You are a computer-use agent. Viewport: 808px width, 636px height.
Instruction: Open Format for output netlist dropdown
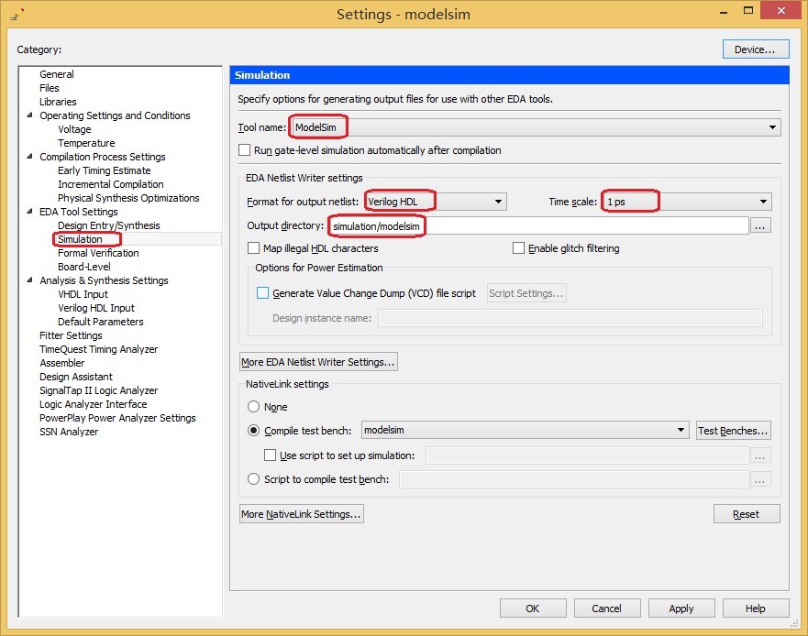point(498,202)
